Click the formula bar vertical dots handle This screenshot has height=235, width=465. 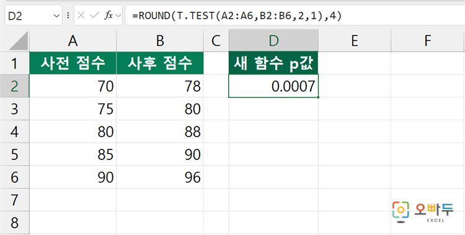(x=68, y=16)
